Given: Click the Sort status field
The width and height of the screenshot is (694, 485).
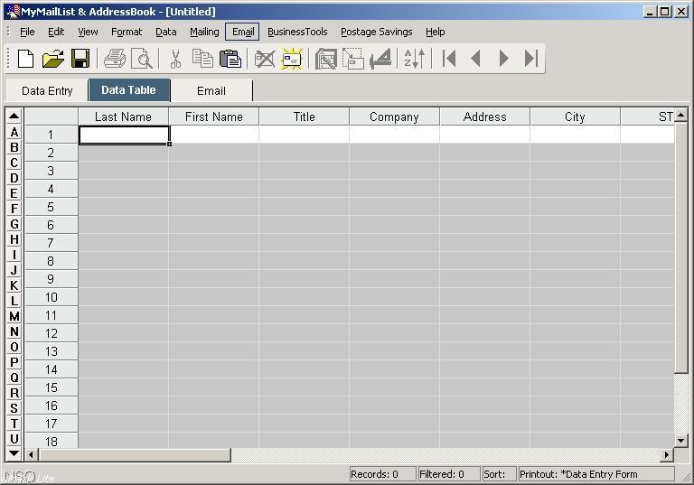Looking at the screenshot, I should coord(499,474).
